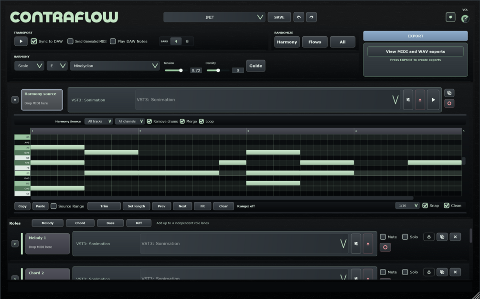This screenshot has height=299, width=480.
Task: Redo the last undone action
Action: [311, 17]
